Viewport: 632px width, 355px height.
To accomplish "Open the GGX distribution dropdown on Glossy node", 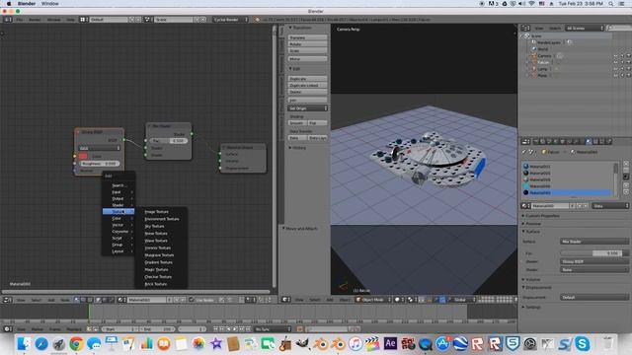I will [99, 148].
